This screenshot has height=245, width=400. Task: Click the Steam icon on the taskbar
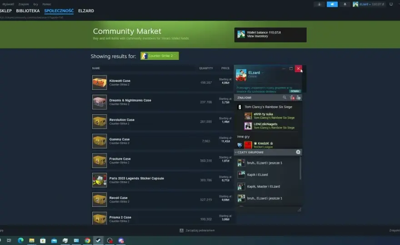tap(98, 240)
